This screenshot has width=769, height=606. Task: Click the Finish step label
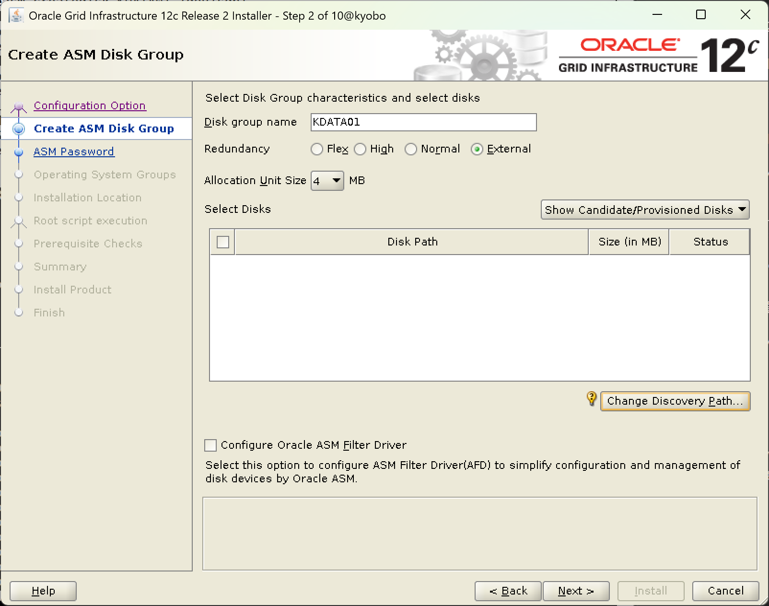pyautogui.click(x=49, y=313)
